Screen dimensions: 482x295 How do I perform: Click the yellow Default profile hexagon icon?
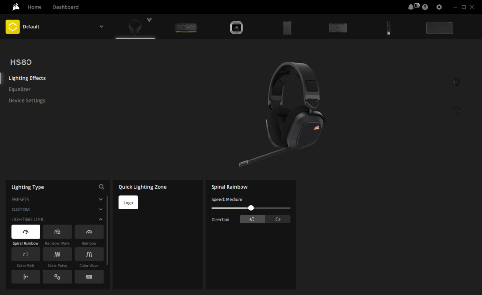pos(13,26)
